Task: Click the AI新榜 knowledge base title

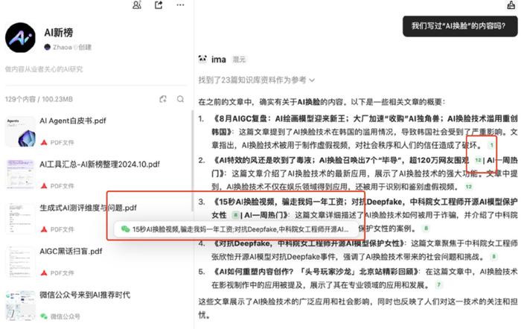Action: point(59,33)
